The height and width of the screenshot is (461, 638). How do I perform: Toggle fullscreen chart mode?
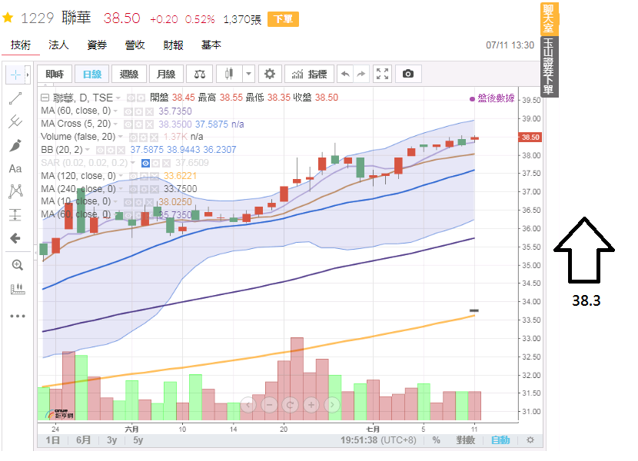(x=383, y=74)
